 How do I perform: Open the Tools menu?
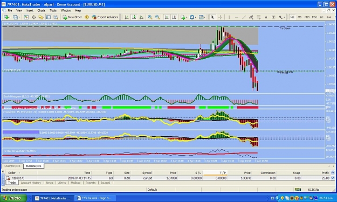tap(53, 11)
